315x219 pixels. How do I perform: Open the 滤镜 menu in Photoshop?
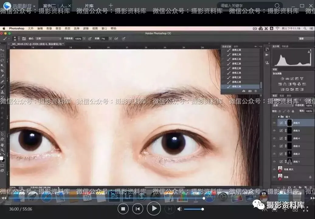coord(86,28)
